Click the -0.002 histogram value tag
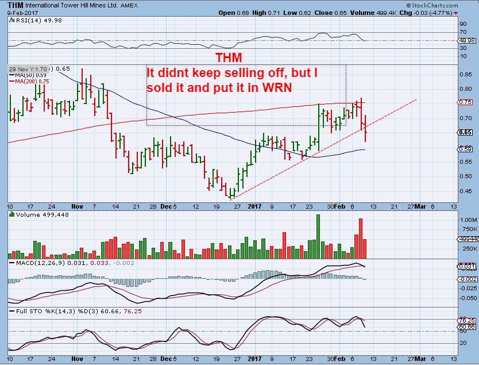The width and height of the screenshot is (479, 365). tap(468, 279)
